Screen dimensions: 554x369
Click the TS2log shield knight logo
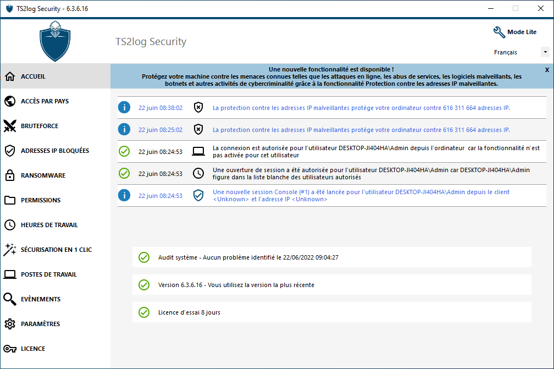point(55,41)
